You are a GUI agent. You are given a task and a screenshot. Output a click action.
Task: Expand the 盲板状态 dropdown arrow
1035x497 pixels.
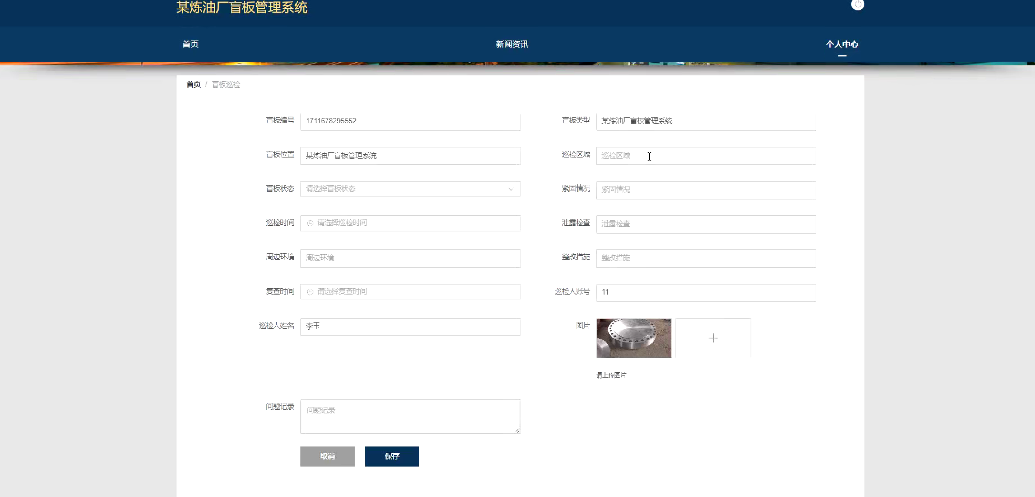pyautogui.click(x=511, y=189)
